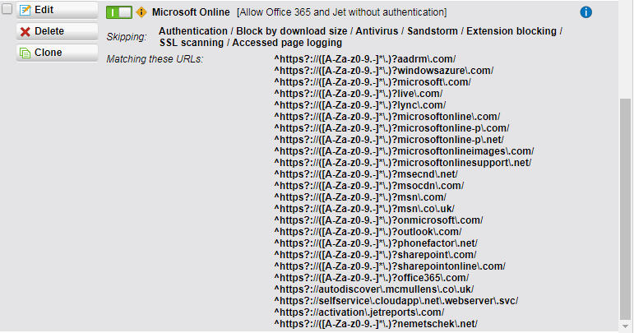Click the nemetschek.net URL pattern
This screenshot has height=333, width=634.
click(x=376, y=324)
